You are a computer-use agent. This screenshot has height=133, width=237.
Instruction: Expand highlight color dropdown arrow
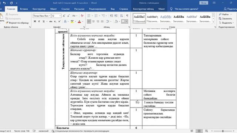pos(76,21)
